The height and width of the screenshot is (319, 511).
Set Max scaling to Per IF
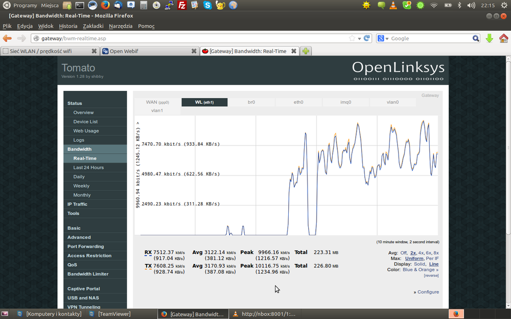coord(432,258)
